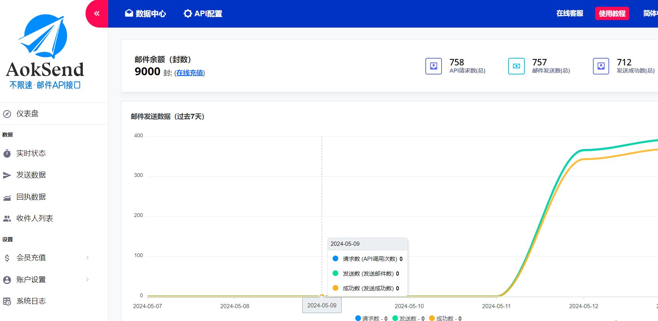This screenshot has width=658, height=321.
Task: Click the API配置 gear icon
Action: pyautogui.click(x=188, y=14)
